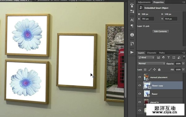Switch to the Channels tab
This screenshot has height=117, width=186.
click(152, 53)
